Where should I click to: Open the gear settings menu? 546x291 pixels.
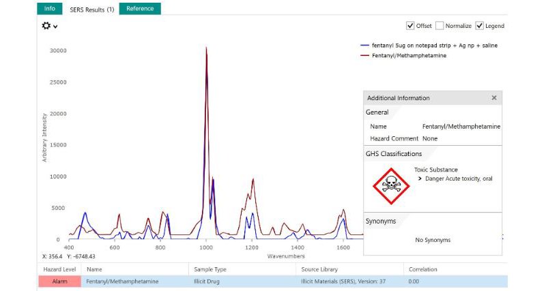coord(46,26)
